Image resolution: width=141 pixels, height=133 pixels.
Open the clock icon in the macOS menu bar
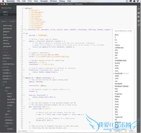[x=127, y=1]
